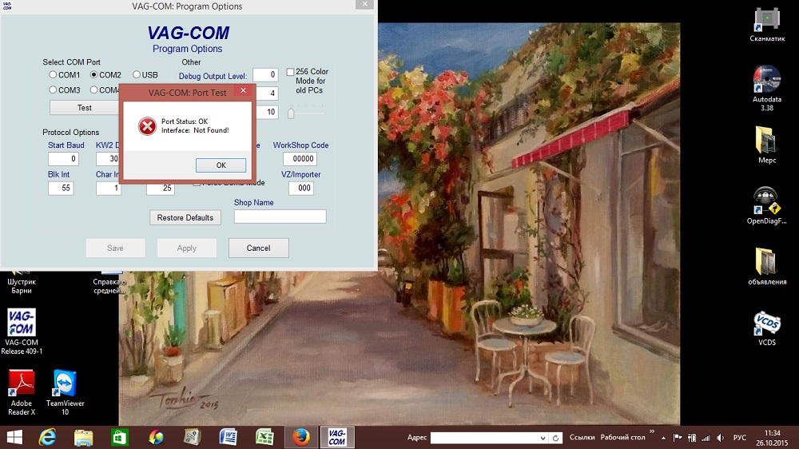This screenshot has width=799, height=449.
Task: Select TeamViewer 10 desktop icon
Action: [x=65, y=392]
